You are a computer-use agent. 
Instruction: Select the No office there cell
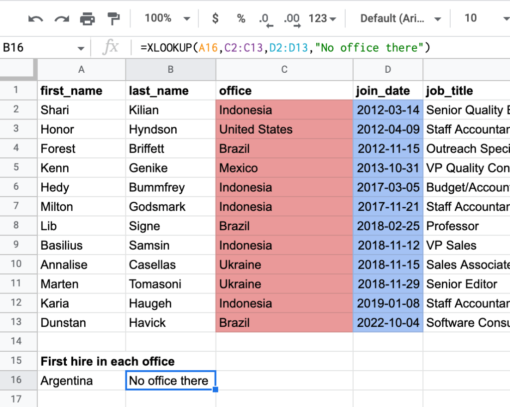(x=170, y=381)
